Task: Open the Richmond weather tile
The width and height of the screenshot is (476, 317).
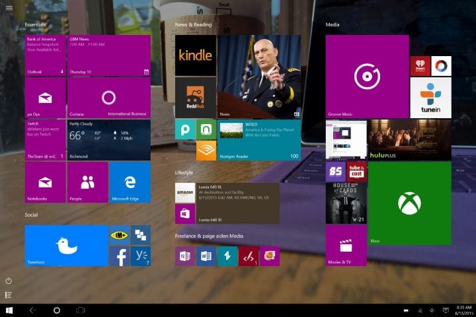Action: [x=109, y=140]
